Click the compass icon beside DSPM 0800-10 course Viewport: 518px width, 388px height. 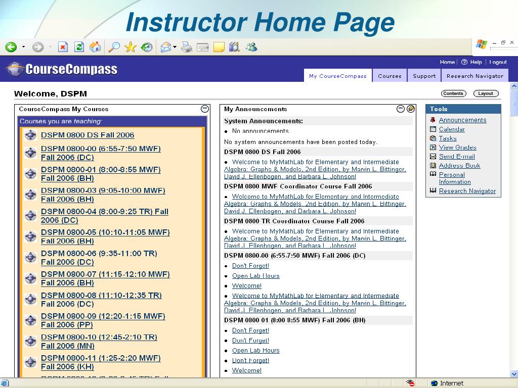(x=30, y=341)
